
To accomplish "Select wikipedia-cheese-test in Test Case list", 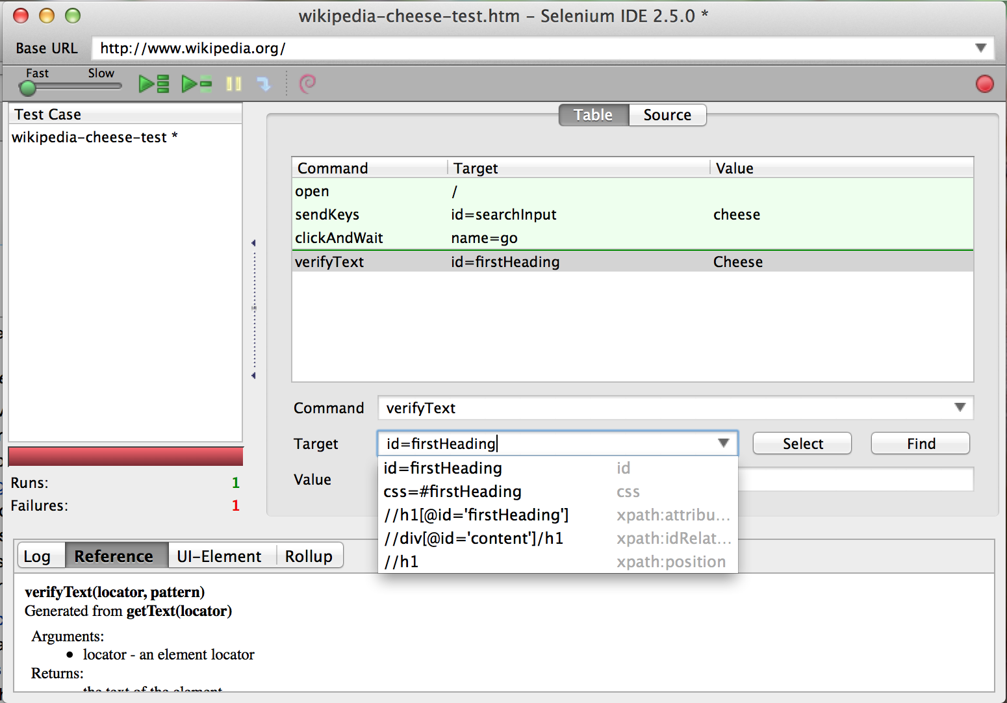I will pyautogui.click(x=94, y=137).
